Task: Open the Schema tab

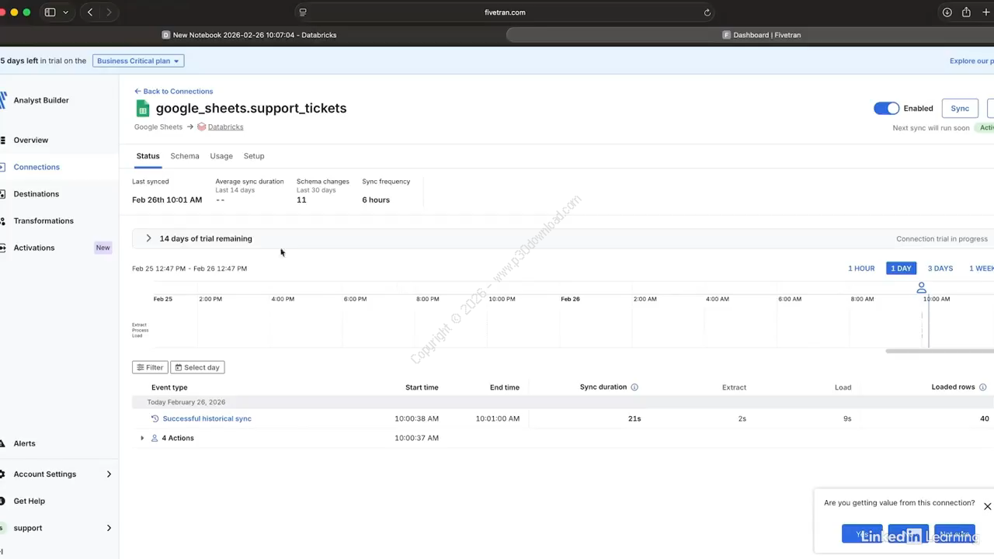Action: click(185, 156)
